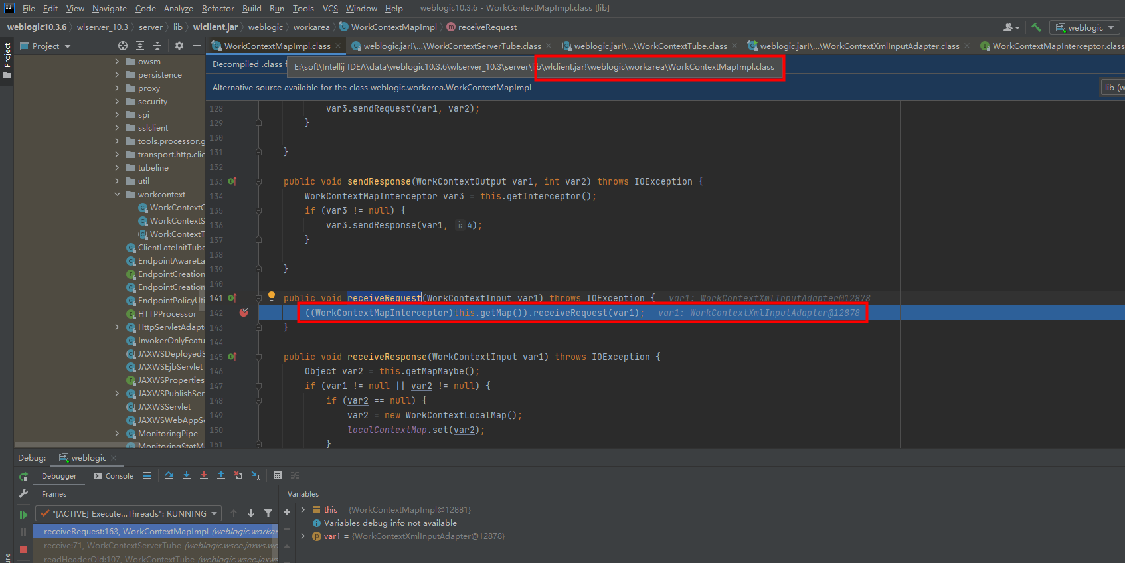Open Evaluate Expression calculator
Screen dimensions: 1125x563
pyautogui.click(x=278, y=475)
